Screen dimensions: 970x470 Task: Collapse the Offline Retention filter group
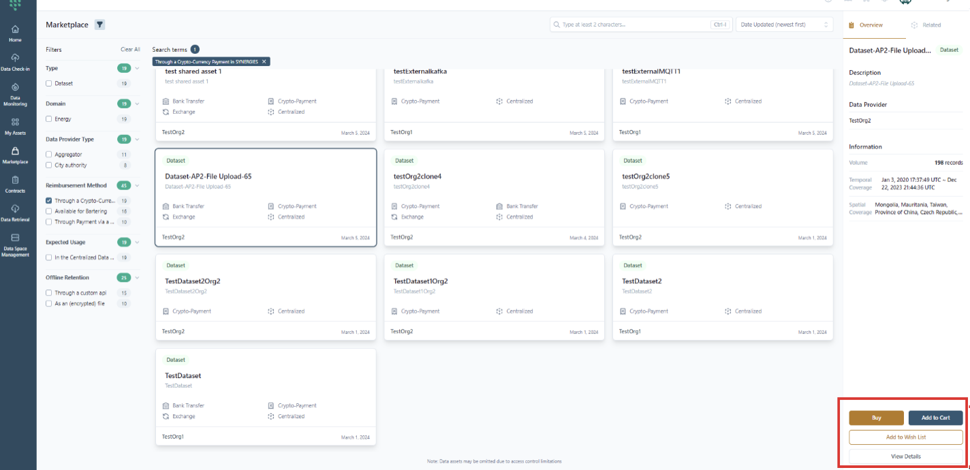point(137,278)
